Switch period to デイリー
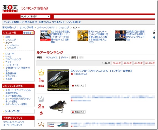 tap(65, 58)
